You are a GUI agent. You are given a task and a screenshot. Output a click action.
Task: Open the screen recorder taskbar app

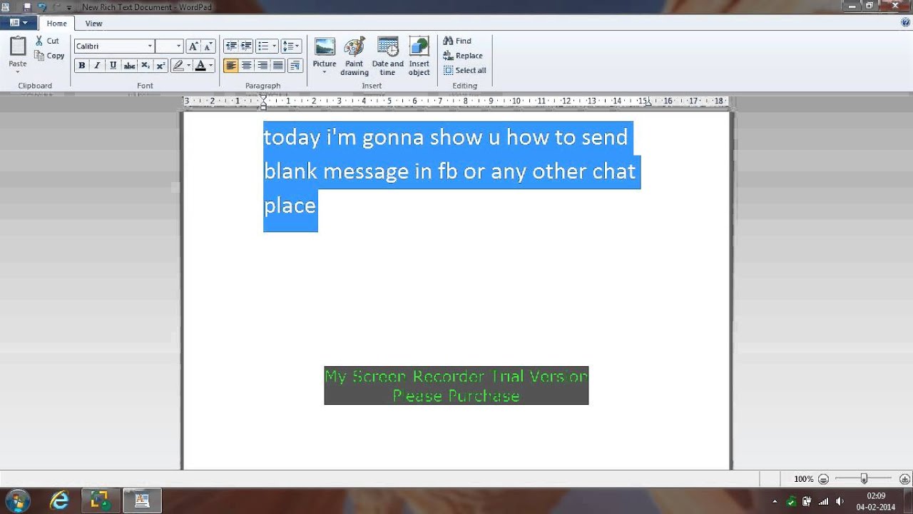pos(100,500)
